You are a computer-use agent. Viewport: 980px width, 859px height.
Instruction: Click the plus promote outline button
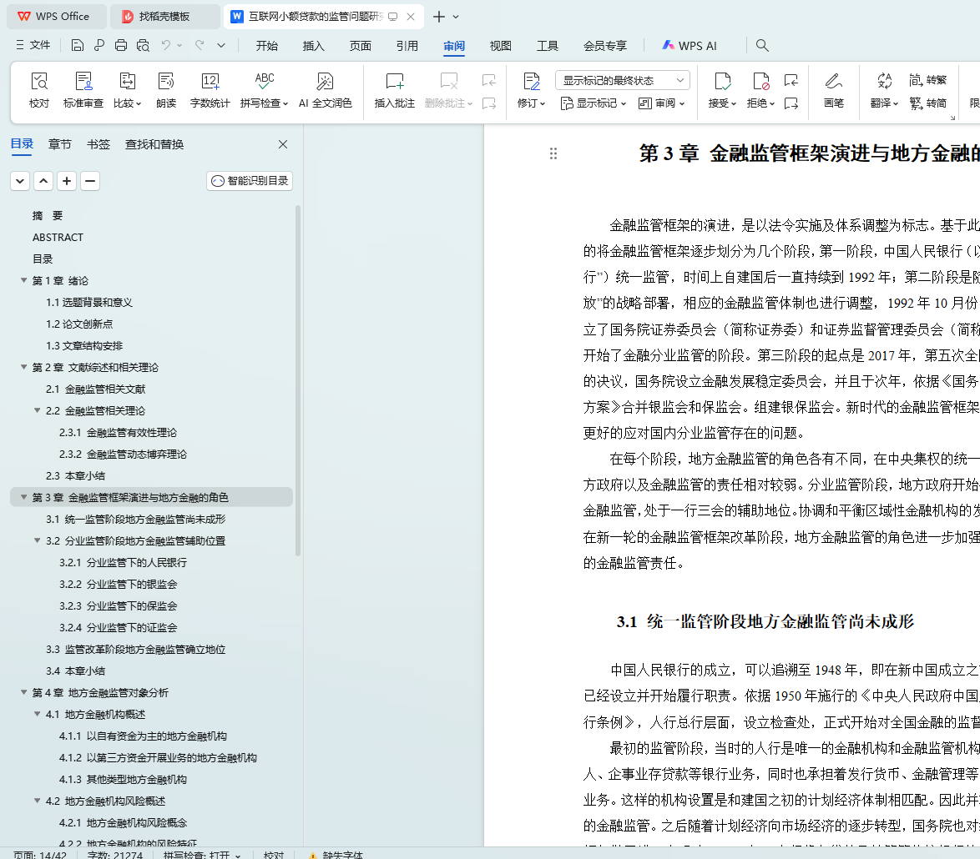coord(67,181)
